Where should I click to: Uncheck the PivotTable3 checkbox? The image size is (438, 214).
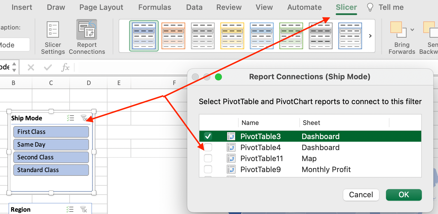tap(208, 136)
